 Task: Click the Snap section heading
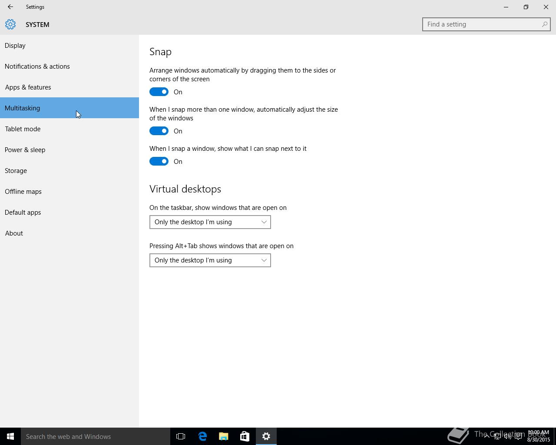coord(160,52)
